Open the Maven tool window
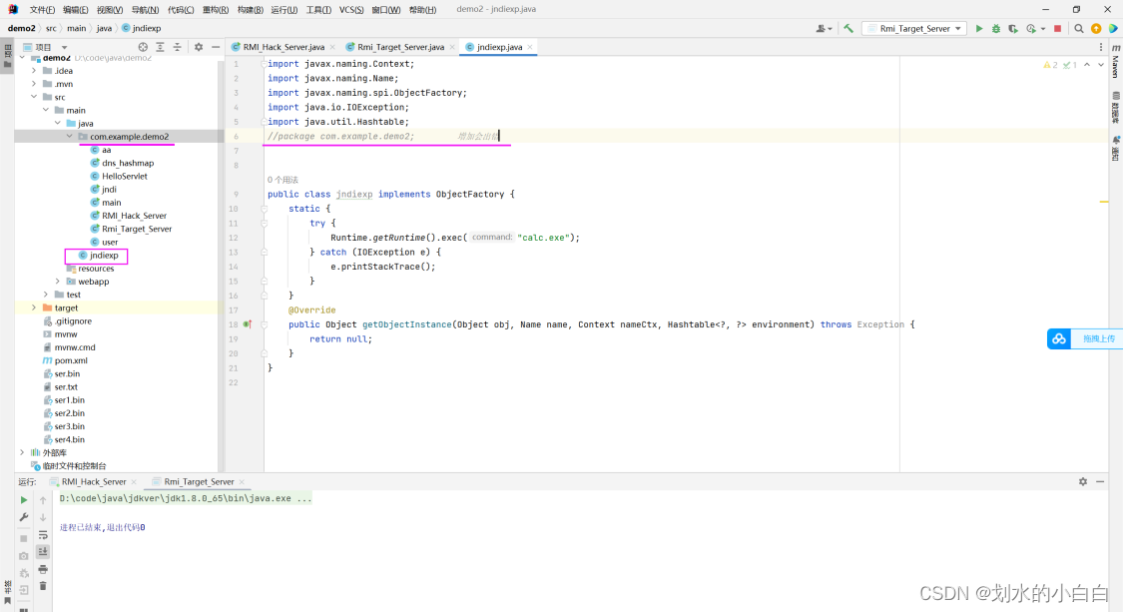1123x612 pixels. click(1116, 61)
